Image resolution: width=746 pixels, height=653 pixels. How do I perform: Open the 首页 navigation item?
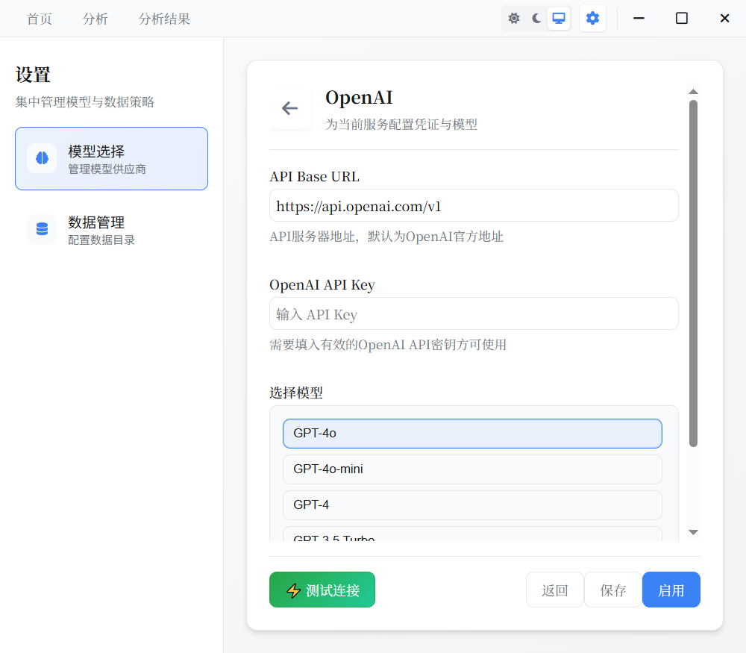pos(39,19)
